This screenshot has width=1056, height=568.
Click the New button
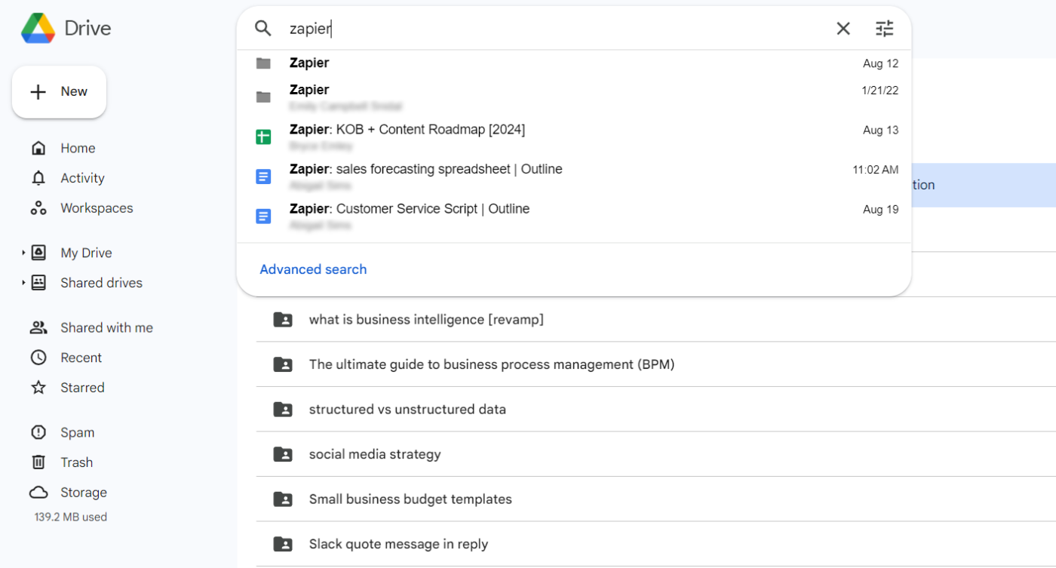[x=60, y=92]
